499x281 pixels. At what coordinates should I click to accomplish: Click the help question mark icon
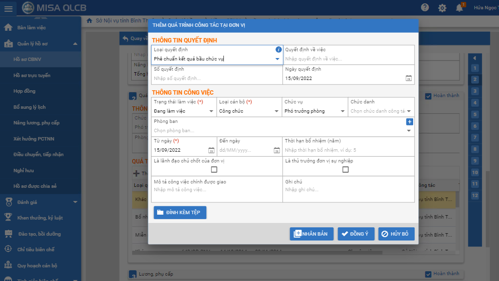click(x=425, y=8)
